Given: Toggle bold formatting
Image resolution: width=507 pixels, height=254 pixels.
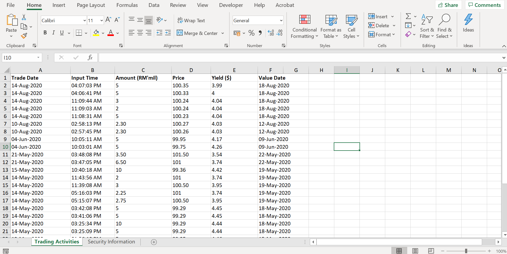Looking at the screenshot, I should pyautogui.click(x=45, y=33).
